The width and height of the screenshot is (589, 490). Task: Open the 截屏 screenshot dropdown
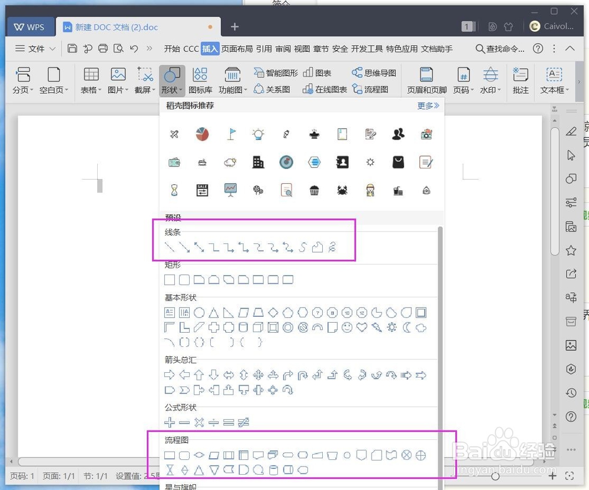click(x=145, y=80)
